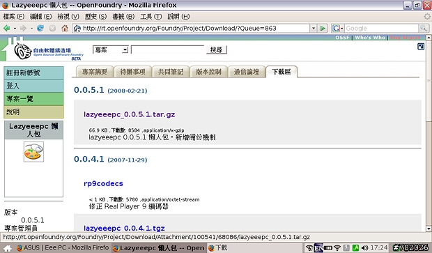Open the 編輯 (E) menu

point(41,17)
